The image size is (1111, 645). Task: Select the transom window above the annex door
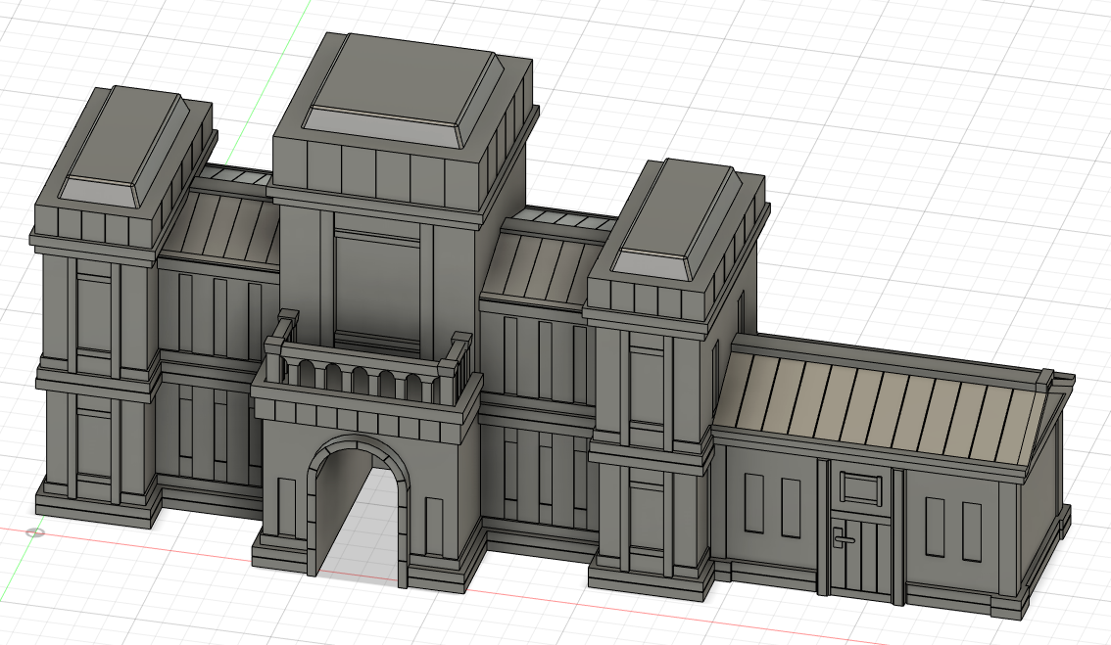point(859,489)
